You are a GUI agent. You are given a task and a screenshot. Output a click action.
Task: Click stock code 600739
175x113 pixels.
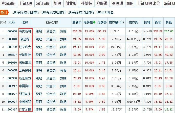pos(12,47)
